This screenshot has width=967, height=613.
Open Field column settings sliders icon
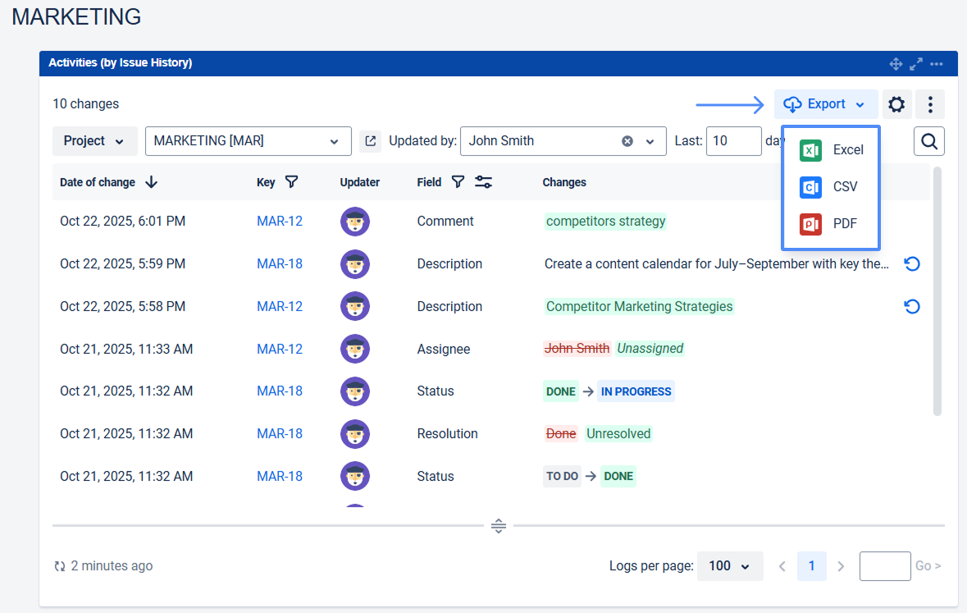484,182
